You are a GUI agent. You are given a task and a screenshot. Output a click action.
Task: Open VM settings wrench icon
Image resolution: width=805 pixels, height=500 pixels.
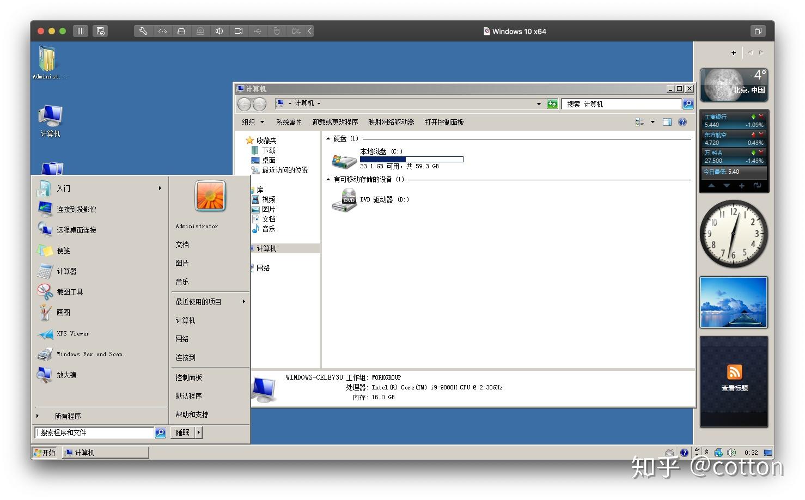[143, 31]
